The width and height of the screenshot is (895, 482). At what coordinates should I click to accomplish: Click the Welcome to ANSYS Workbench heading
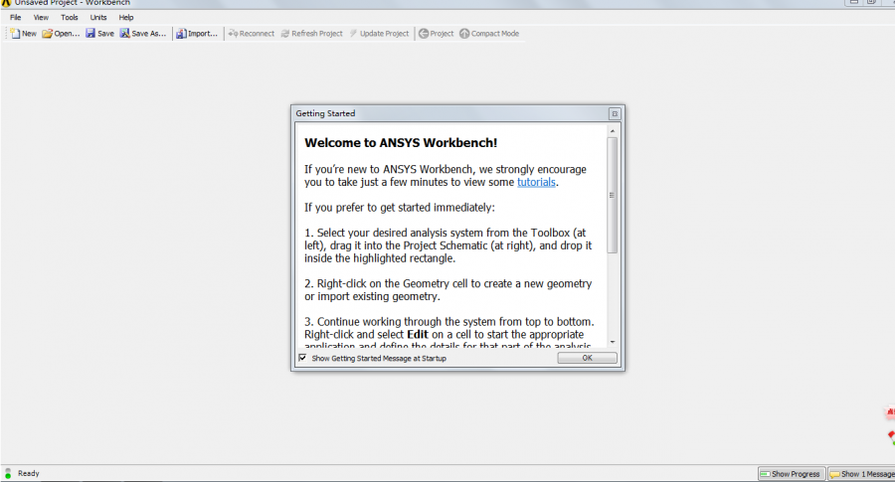(x=401, y=142)
